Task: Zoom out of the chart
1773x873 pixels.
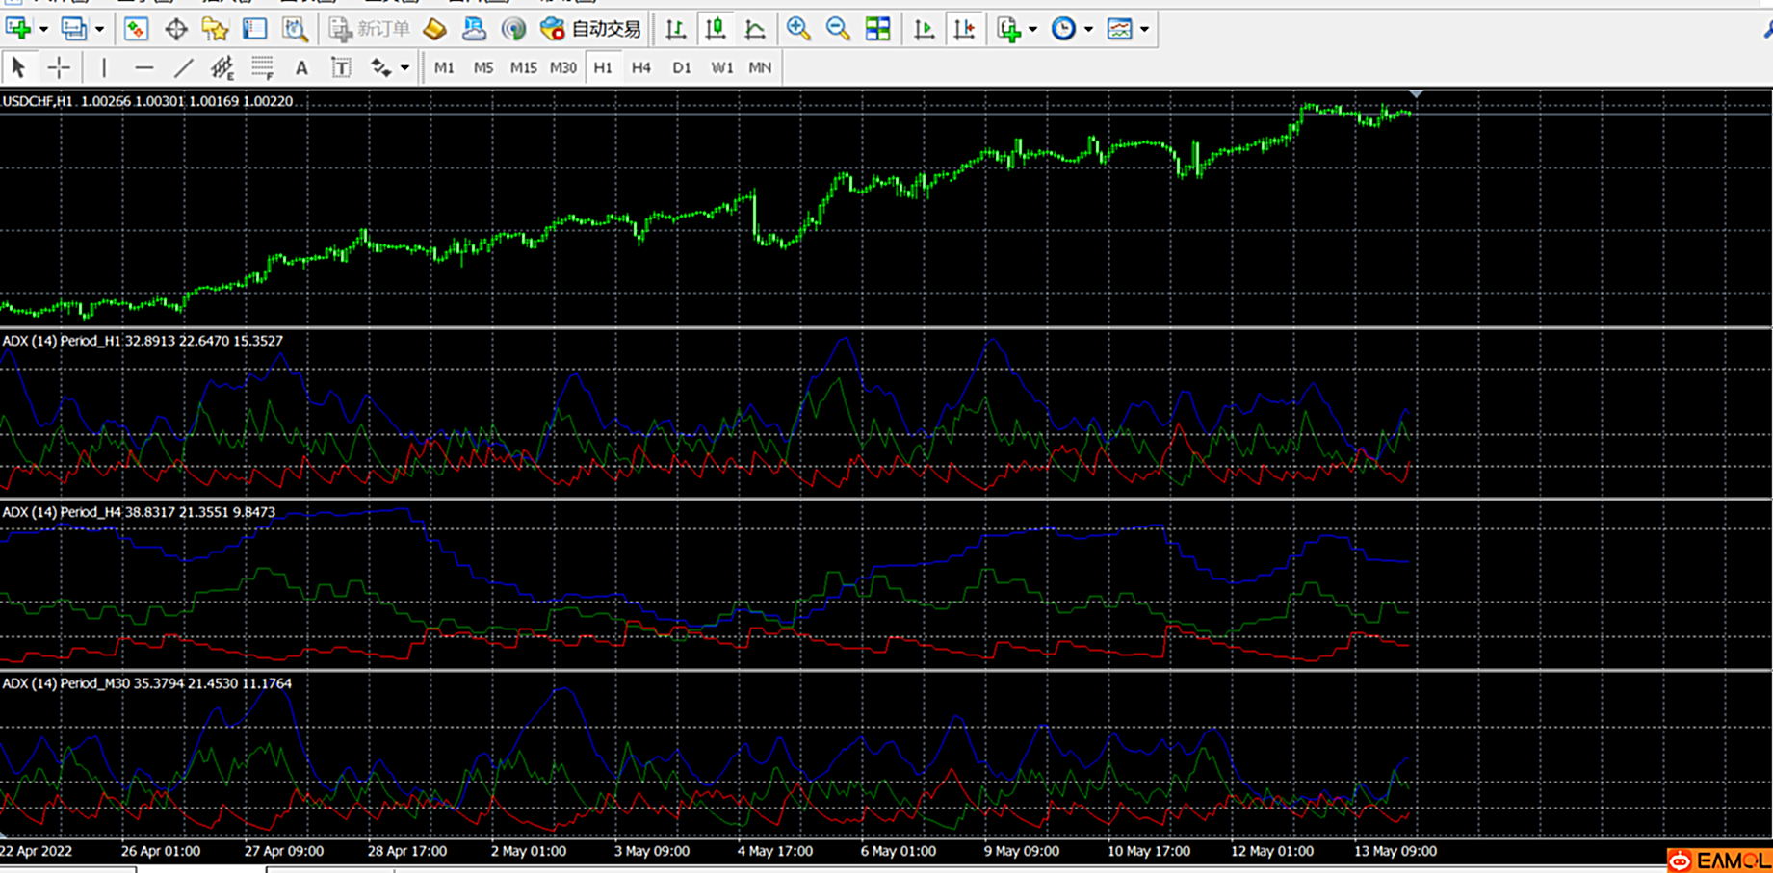Action: click(x=838, y=29)
